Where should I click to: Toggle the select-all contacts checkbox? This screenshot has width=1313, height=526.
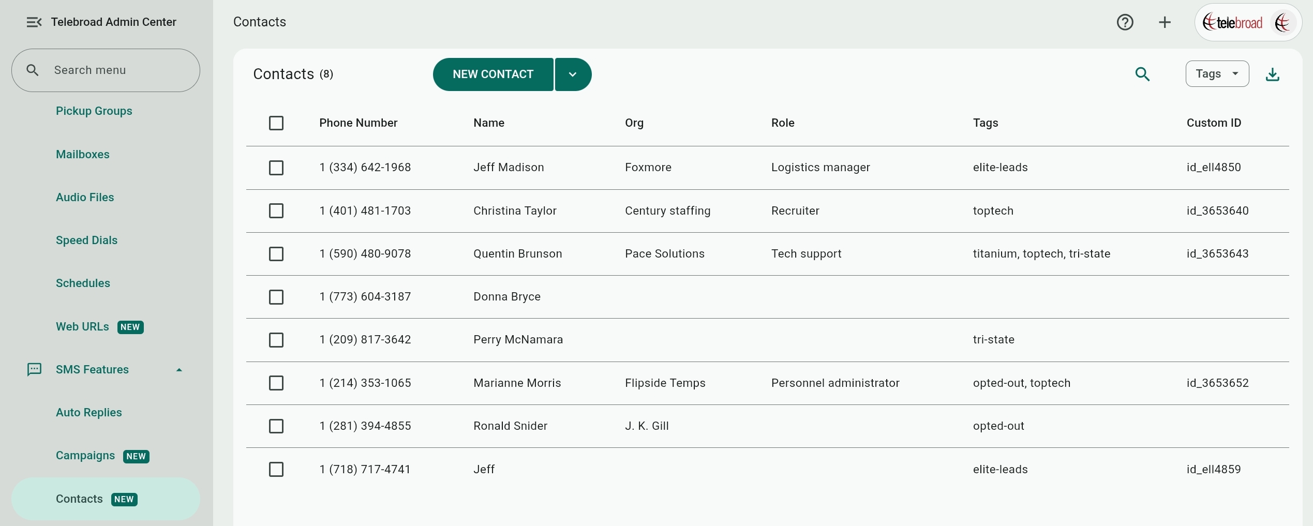[x=276, y=123]
